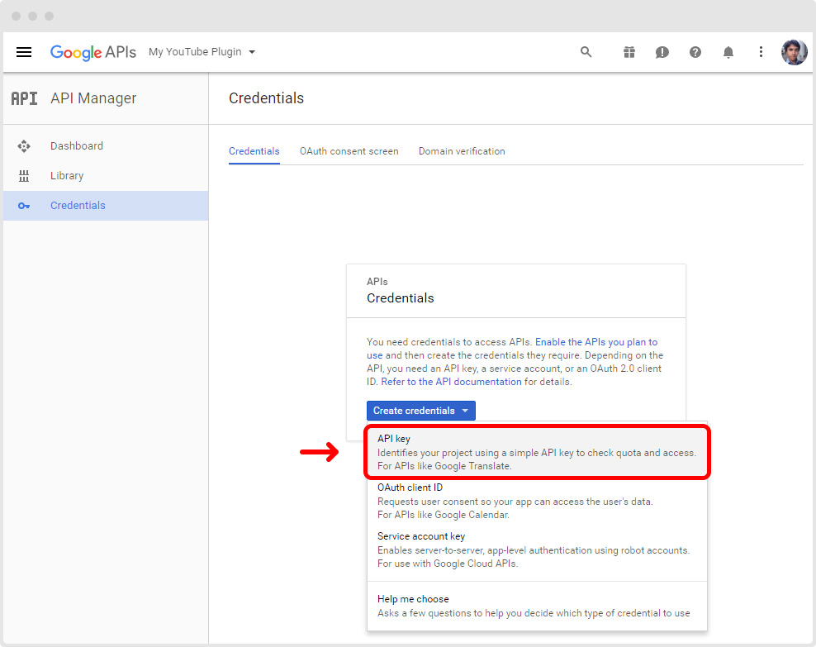Click the Google APIs logo
The image size is (816, 647).
93,52
